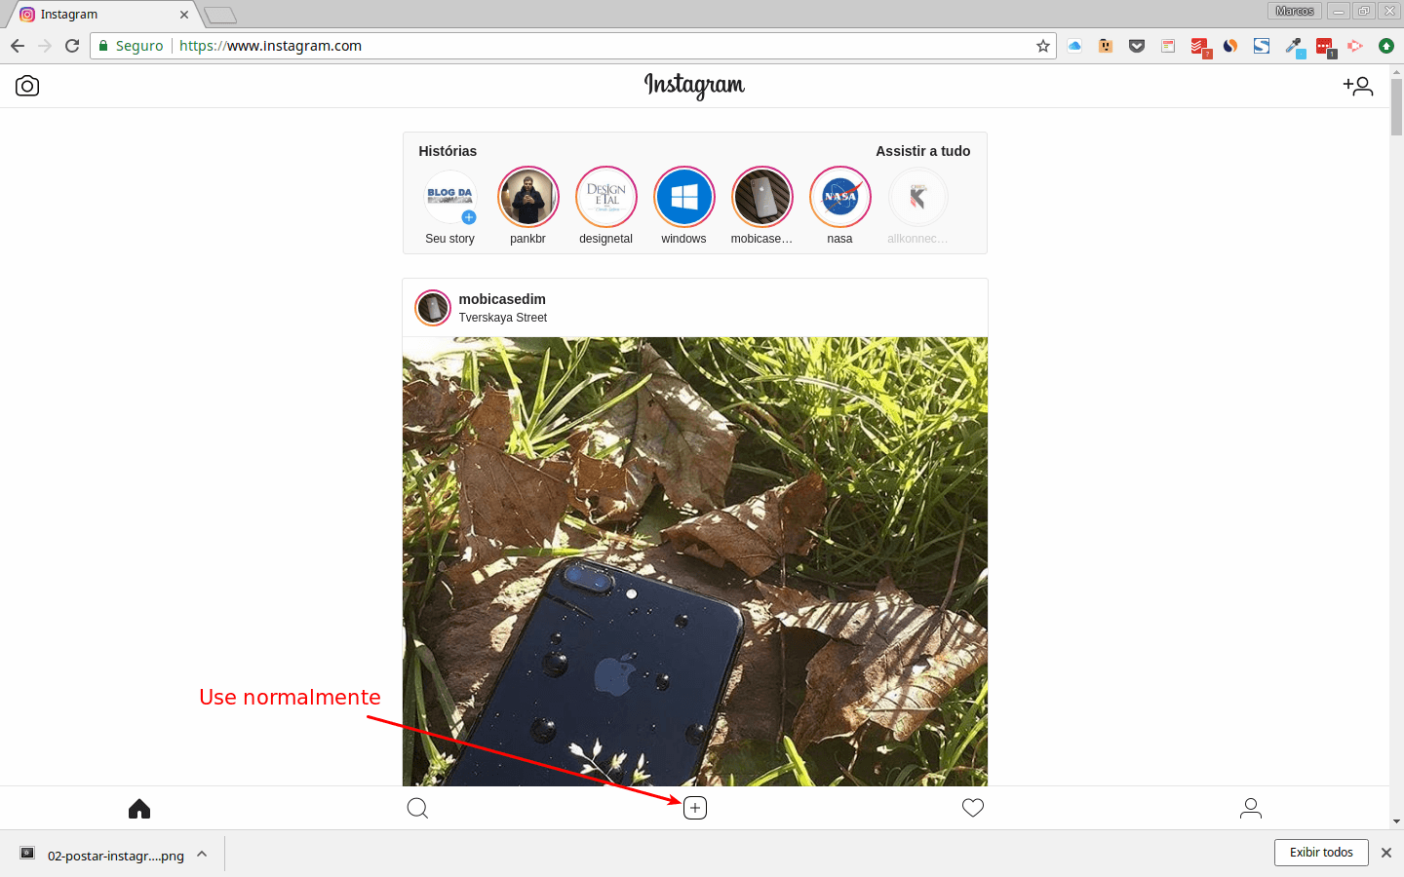View nasa story
Viewport: 1404px width, 877px height.
(839, 197)
